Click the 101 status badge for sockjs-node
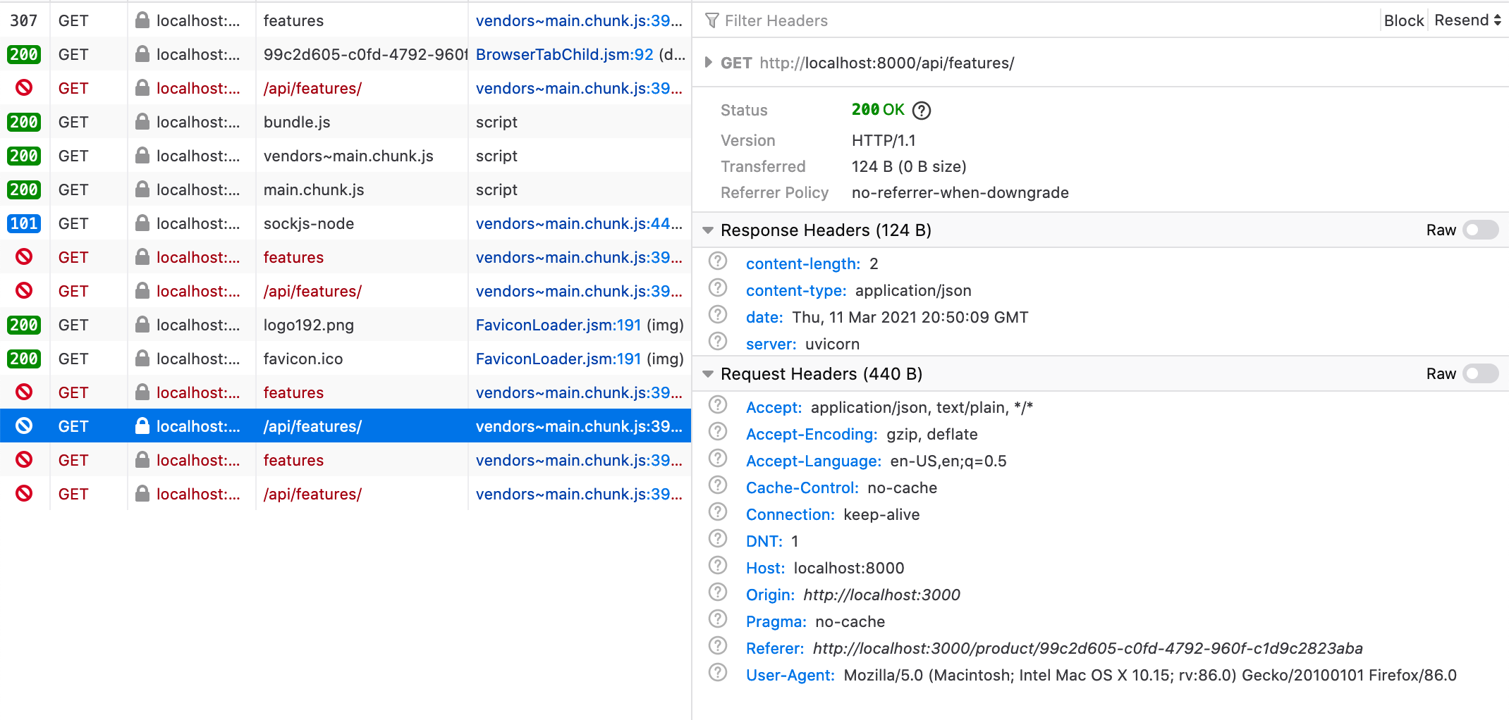 [24, 223]
